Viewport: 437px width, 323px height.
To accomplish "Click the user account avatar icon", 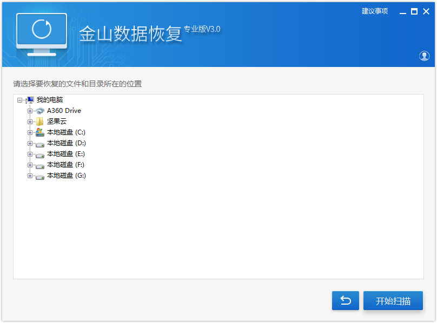I will click(425, 55).
